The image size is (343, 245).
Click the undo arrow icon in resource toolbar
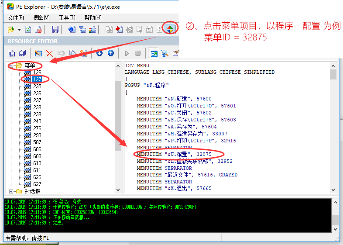point(61,53)
